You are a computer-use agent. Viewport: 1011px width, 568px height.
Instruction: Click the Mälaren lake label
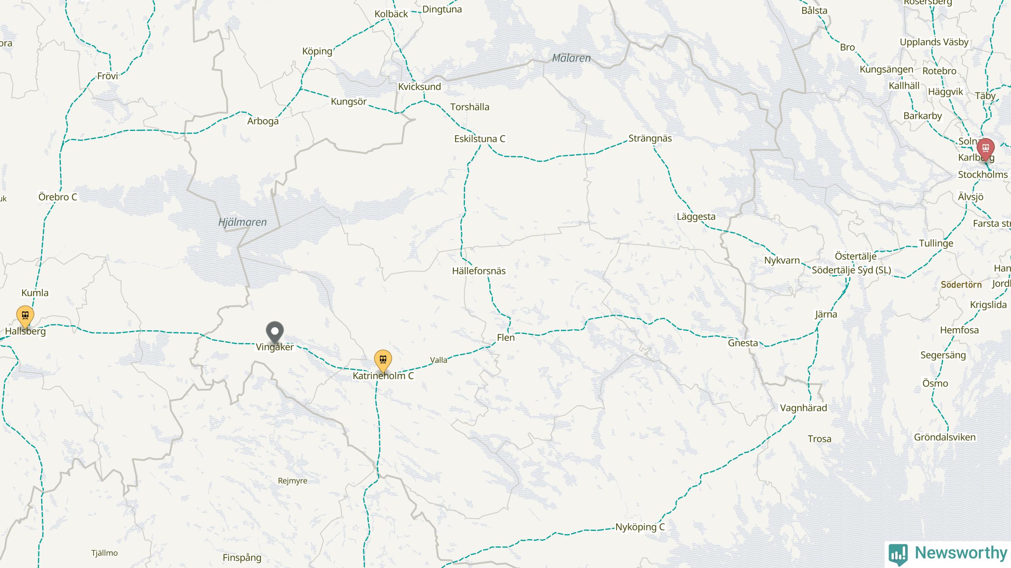[x=571, y=58]
